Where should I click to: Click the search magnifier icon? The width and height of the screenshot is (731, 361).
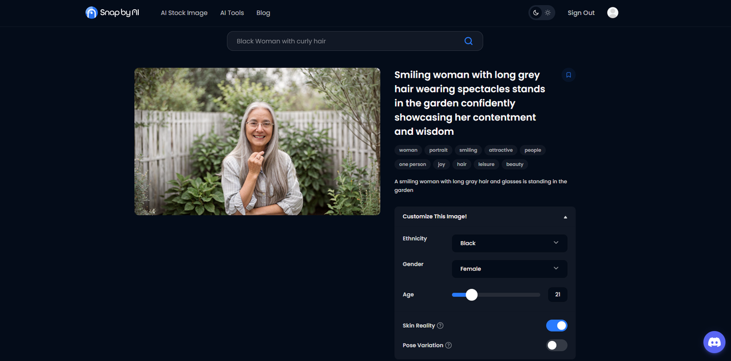point(468,41)
